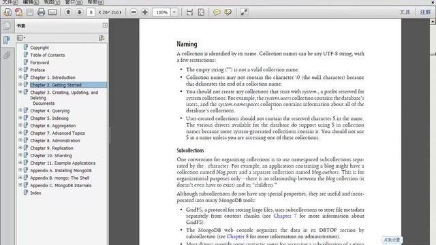Expand Chapter 8. Administration bookmark
Image resolution: width=436 pixels, height=245 pixels.
pos(20,140)
